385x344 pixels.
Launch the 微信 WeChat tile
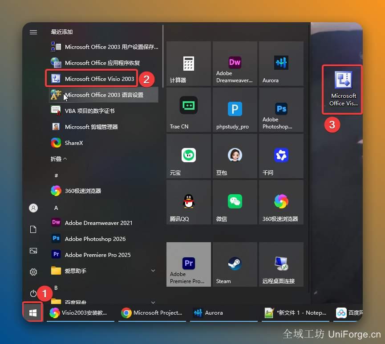235,202
